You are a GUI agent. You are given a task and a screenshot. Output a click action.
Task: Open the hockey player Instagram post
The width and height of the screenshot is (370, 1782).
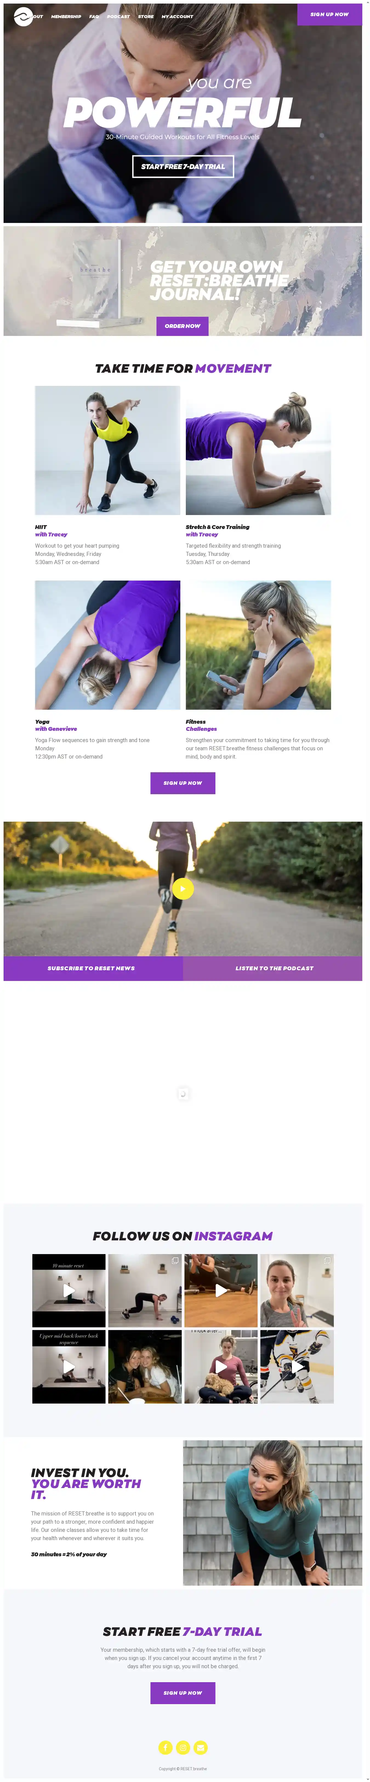(297, 1366)
